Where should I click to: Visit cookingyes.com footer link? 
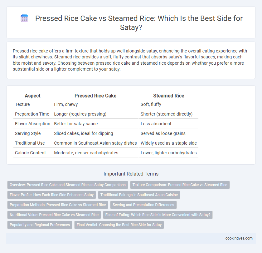tap(239, 238)
